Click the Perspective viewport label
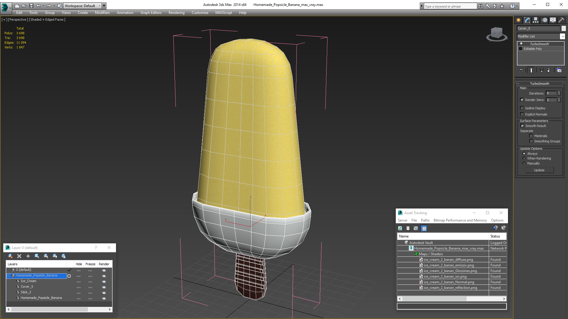The image size is (568, 319). pyautogui.click(x=18, y=19)
